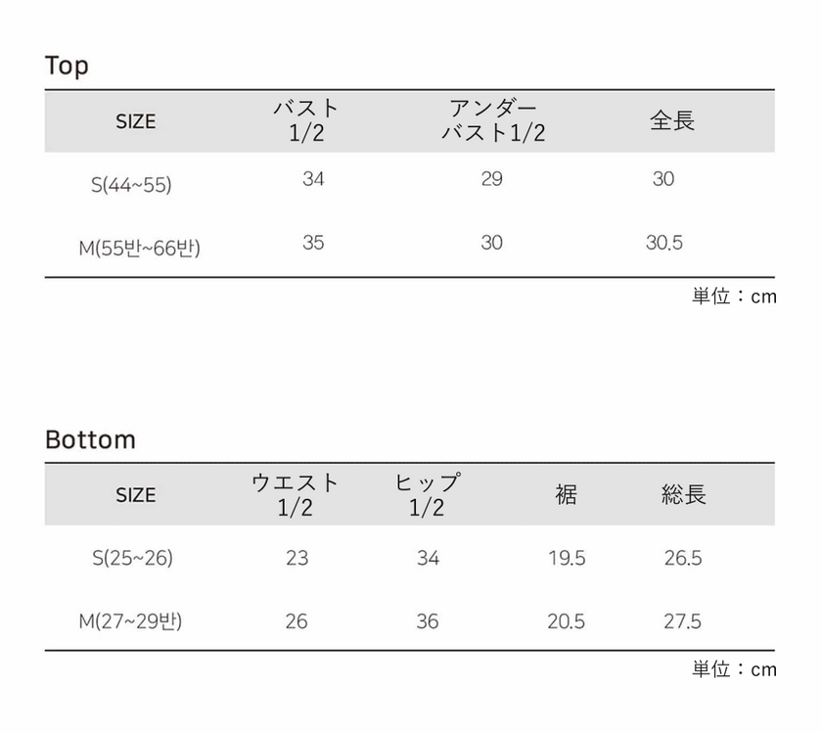Select the 裾 column header

(x=566, y=494)
